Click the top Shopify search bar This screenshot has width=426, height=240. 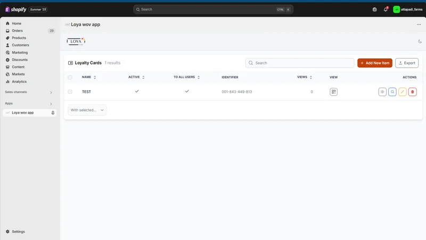point(214,10)
